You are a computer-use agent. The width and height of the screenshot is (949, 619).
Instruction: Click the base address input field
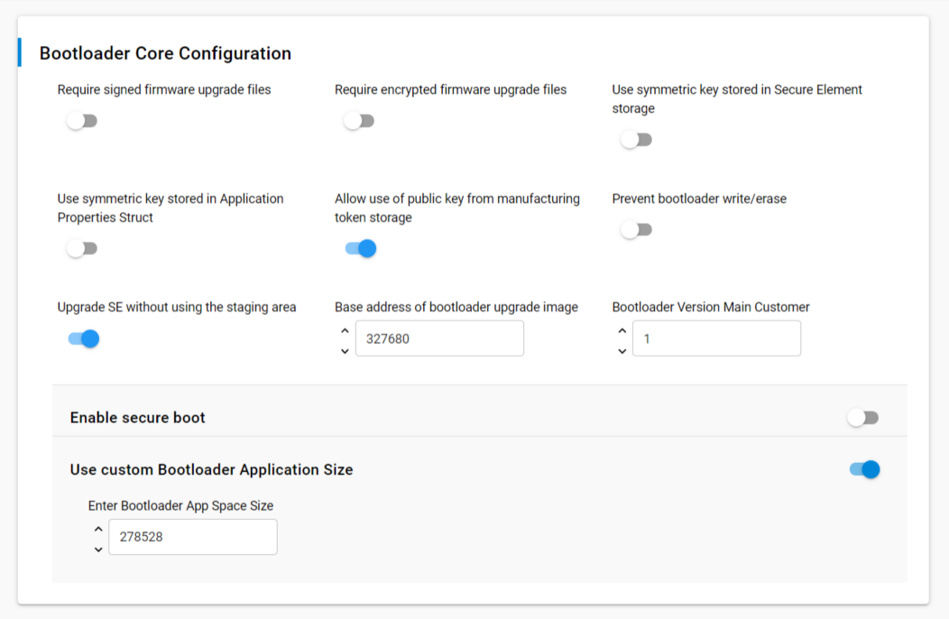(439, 339)
